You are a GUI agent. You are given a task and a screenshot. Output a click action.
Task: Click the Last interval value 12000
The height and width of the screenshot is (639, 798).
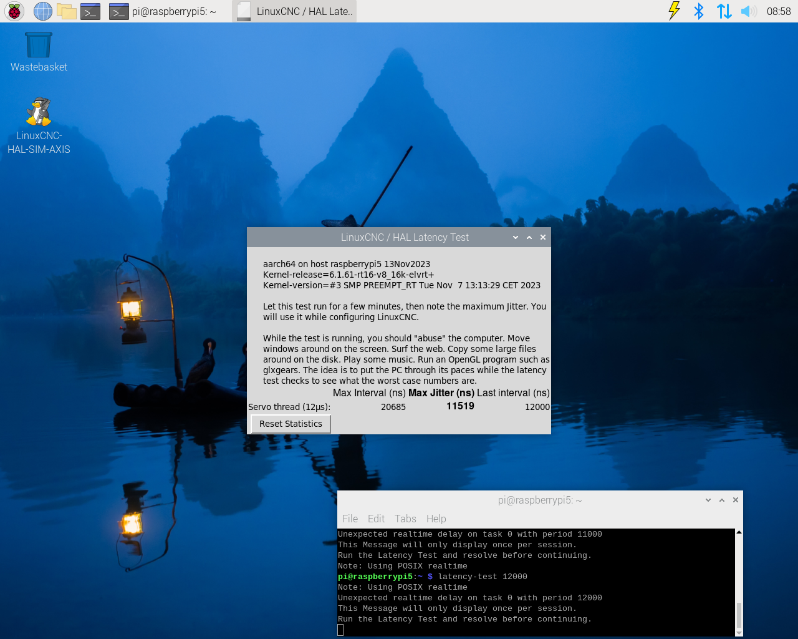[x=537, y=407]
